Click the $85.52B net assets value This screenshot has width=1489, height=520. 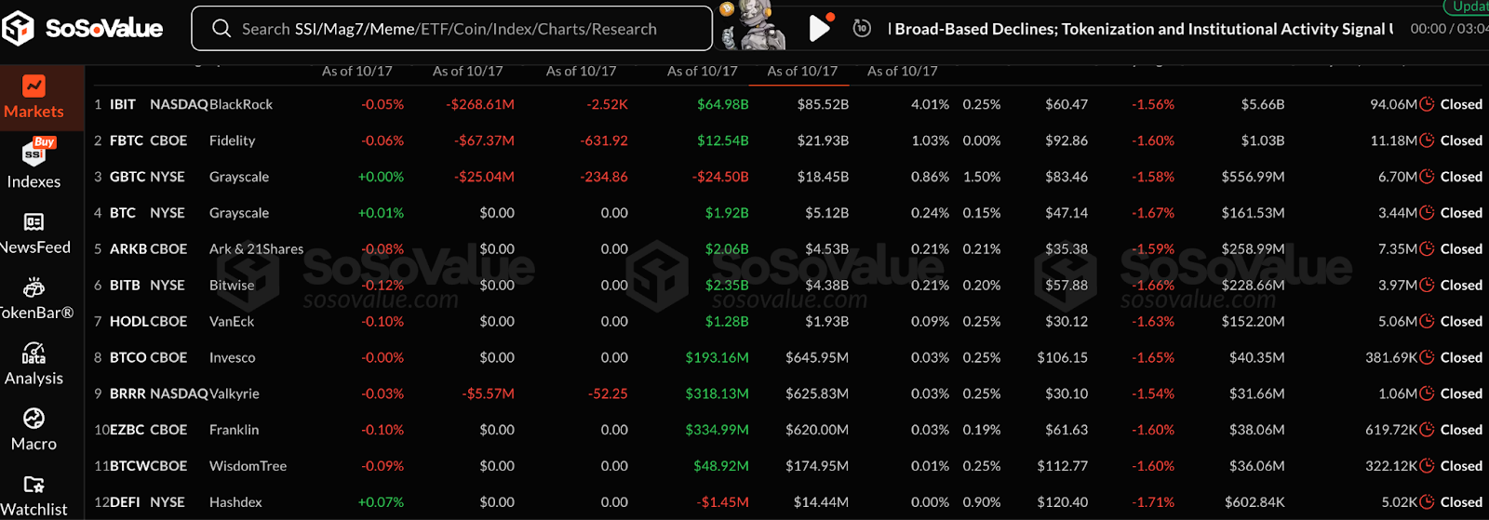pyautogui.click(x=823, y=104)
